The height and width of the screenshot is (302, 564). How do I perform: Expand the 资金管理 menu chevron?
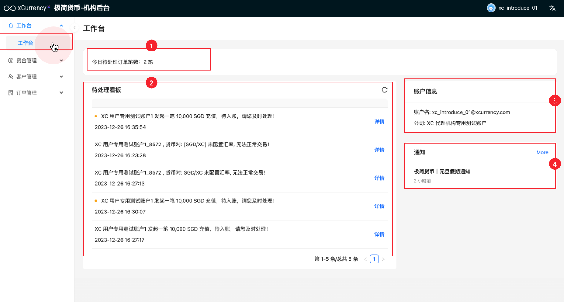click(x=61, y=60)
